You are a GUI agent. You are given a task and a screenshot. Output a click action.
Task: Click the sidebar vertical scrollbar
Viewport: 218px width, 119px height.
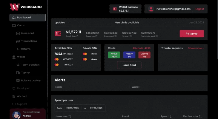(x=47, y=49)
